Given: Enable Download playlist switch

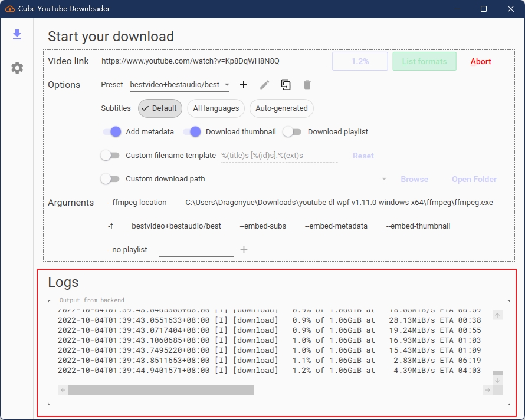Looking at the screenshot, I should click(292, 132).
